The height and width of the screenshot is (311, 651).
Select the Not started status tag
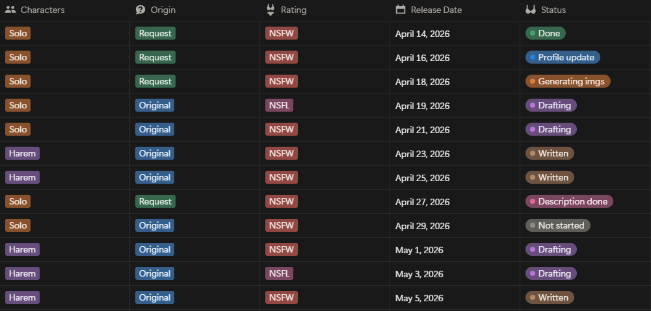pos(557,225)
